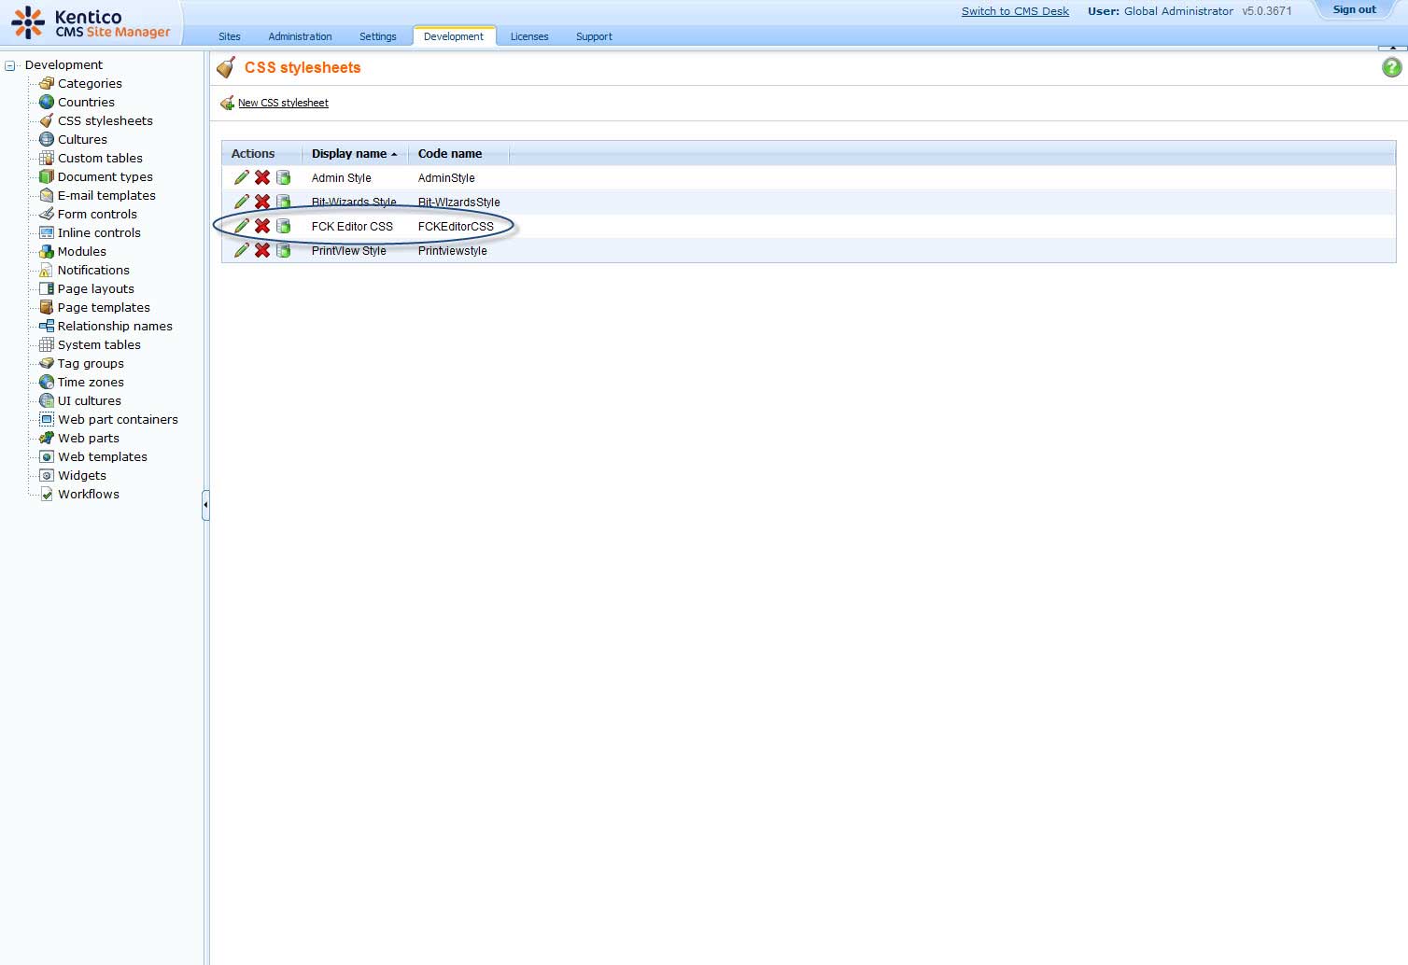Collapse the left tree panel handle
The width and height of the screenshot is (1408, 965).
point(205,505)
